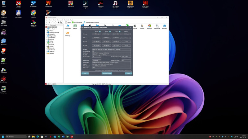Screen dimensions: 248x139
Task: Click the Write info icon in benchmark
Action: pyautogui.click(x=110, y=32)
